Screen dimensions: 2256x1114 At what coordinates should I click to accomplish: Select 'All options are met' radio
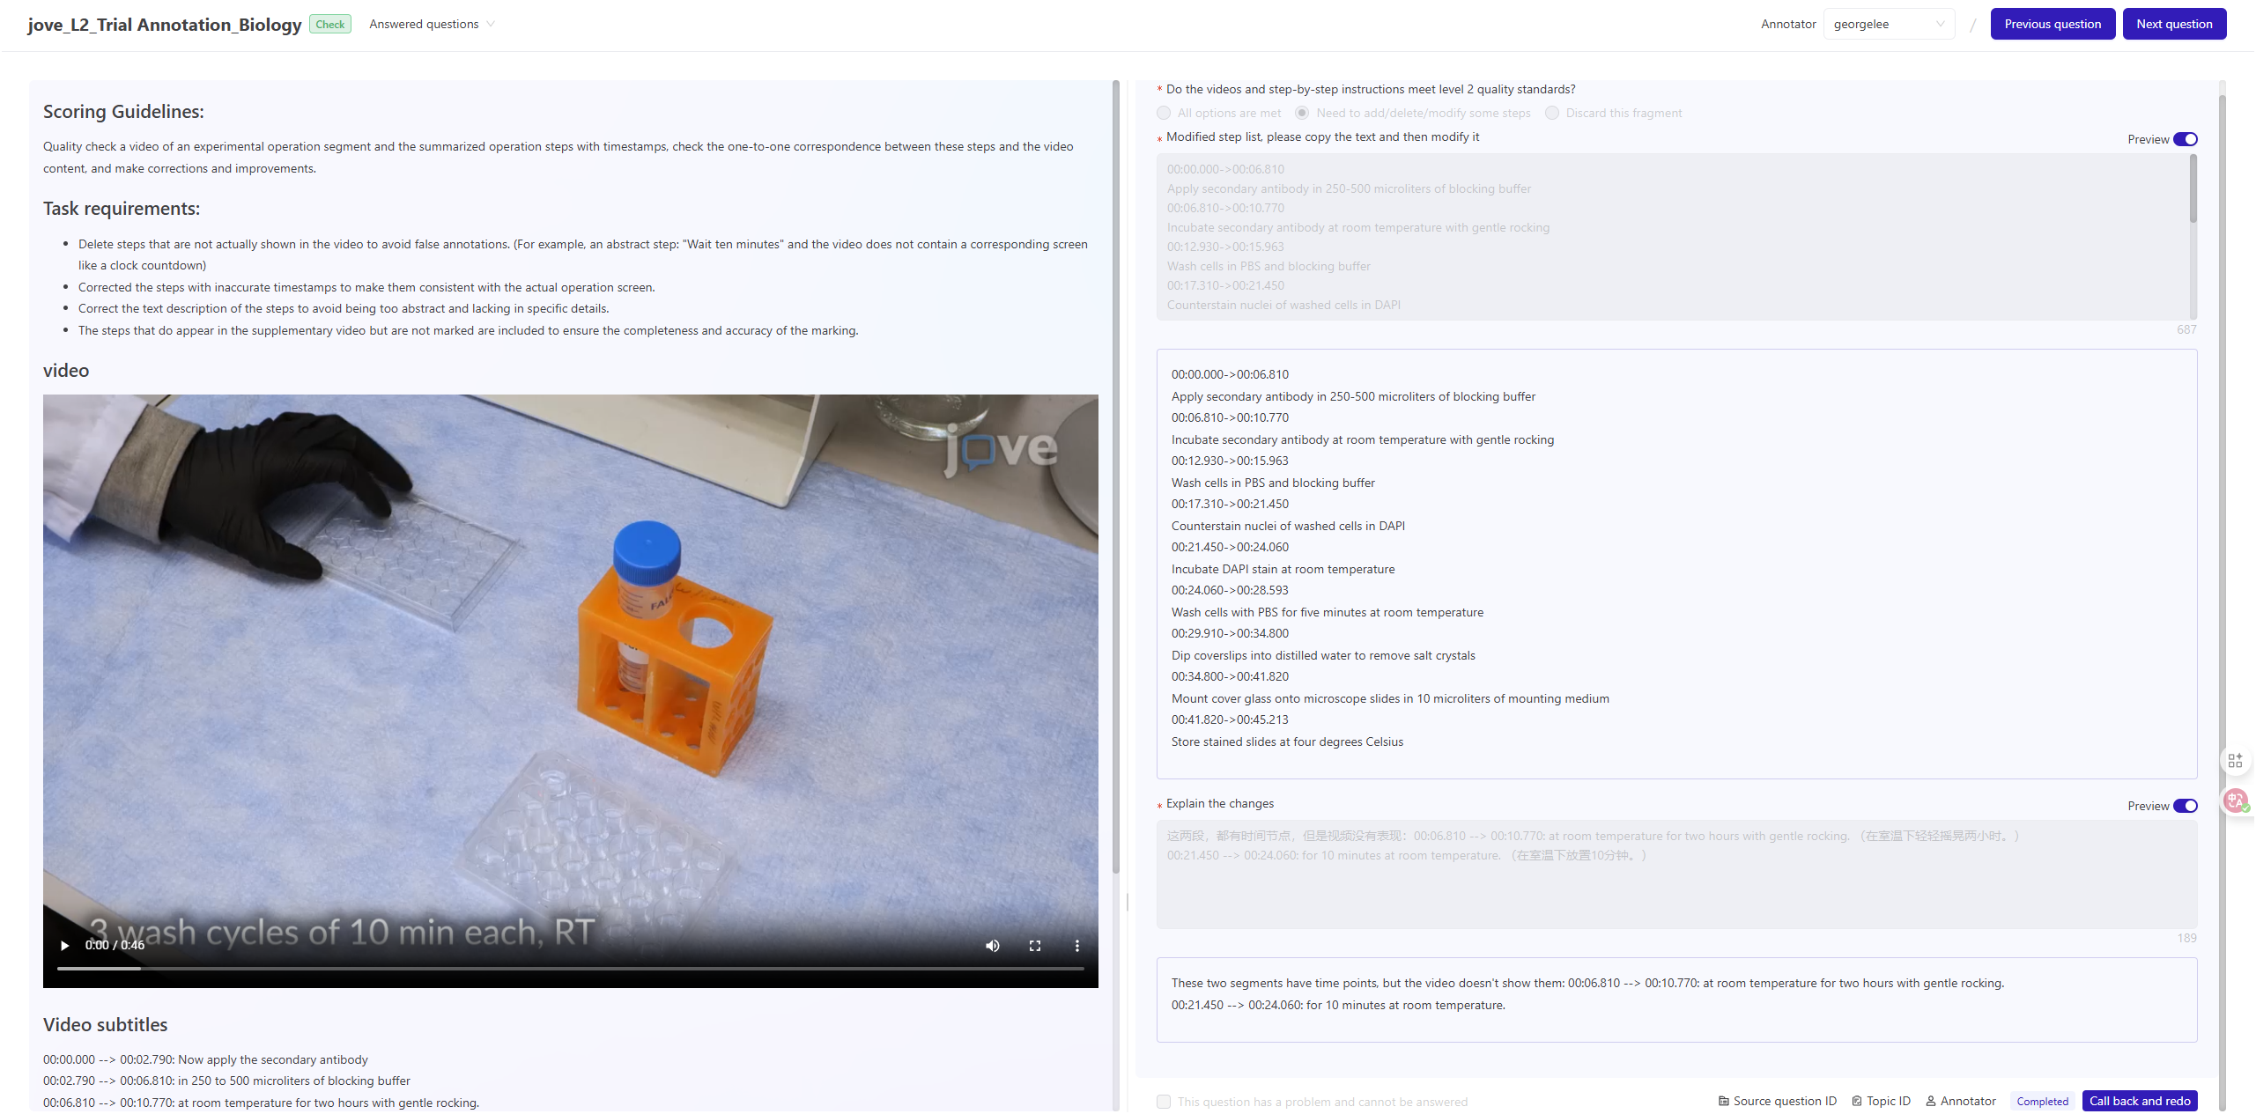click(1164, 113)
